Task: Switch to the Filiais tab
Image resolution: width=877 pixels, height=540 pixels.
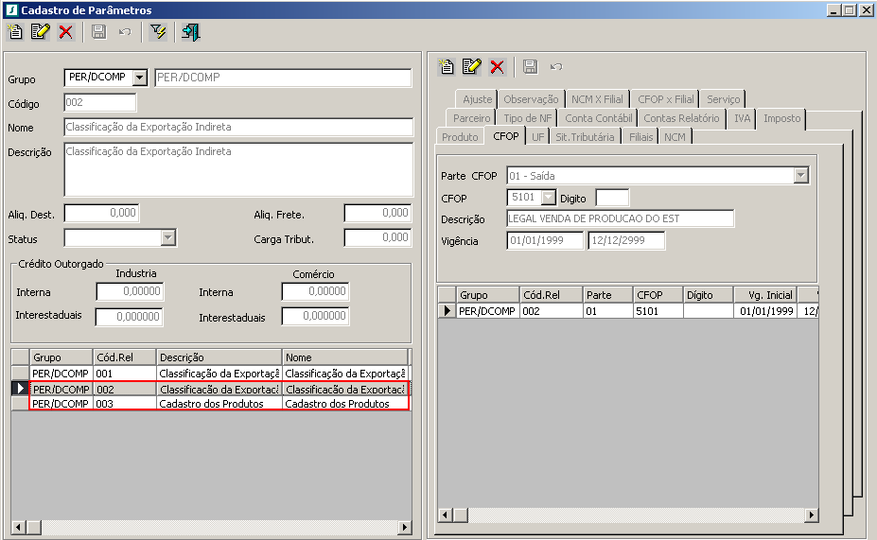Action: point(640,137)
